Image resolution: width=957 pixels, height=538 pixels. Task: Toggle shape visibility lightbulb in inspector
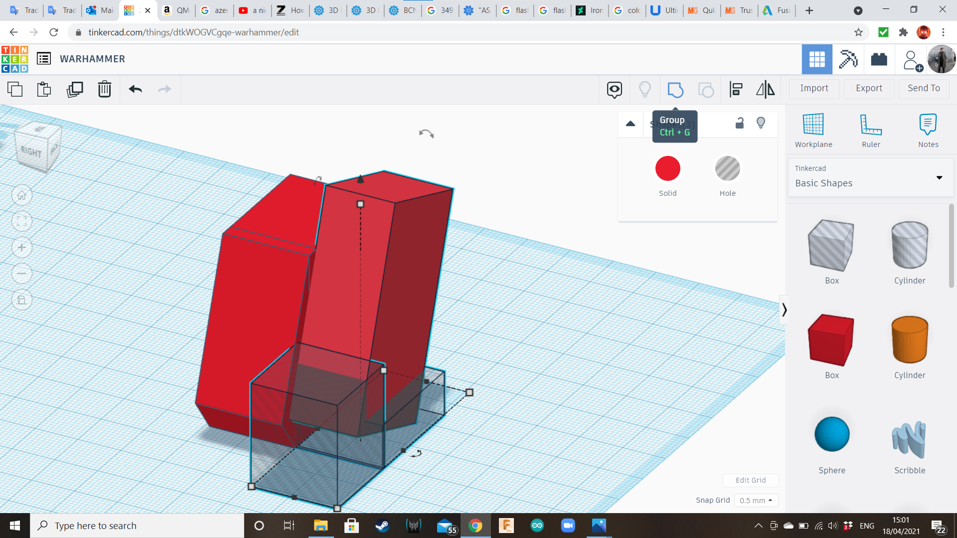coord(761,123)
